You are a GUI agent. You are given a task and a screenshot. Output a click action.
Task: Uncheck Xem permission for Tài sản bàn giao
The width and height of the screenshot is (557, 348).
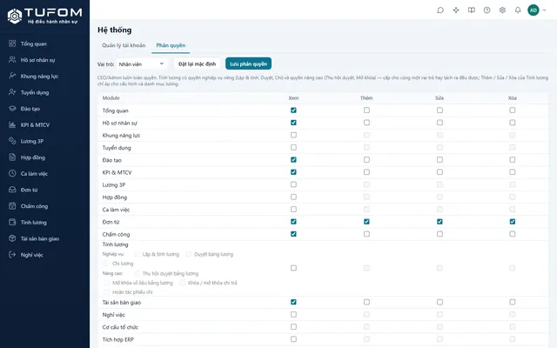tap(293, 302)
